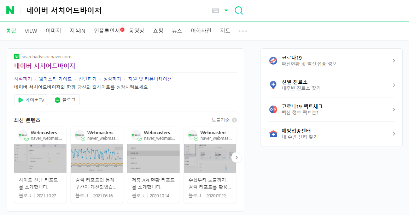Viewport: 409px width, 215px height.
Task: Click the Webmasters name on 2020.07.22. card
Action: [x=214, y=133]
